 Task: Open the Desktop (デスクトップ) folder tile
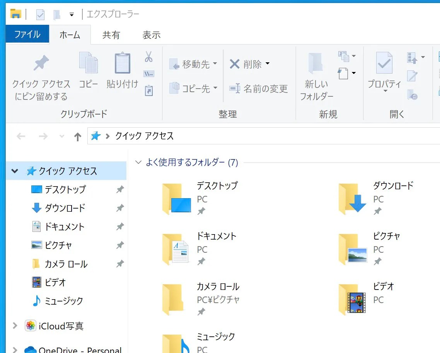201,198
